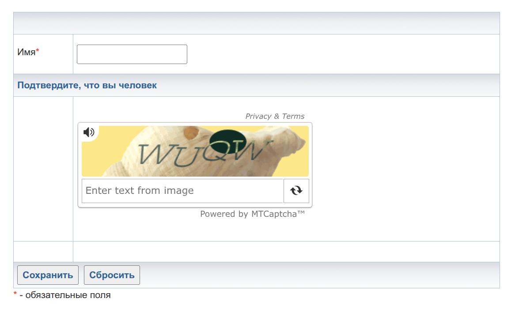Follow the "Powered by MTCaptcha" link

point(252,214)
